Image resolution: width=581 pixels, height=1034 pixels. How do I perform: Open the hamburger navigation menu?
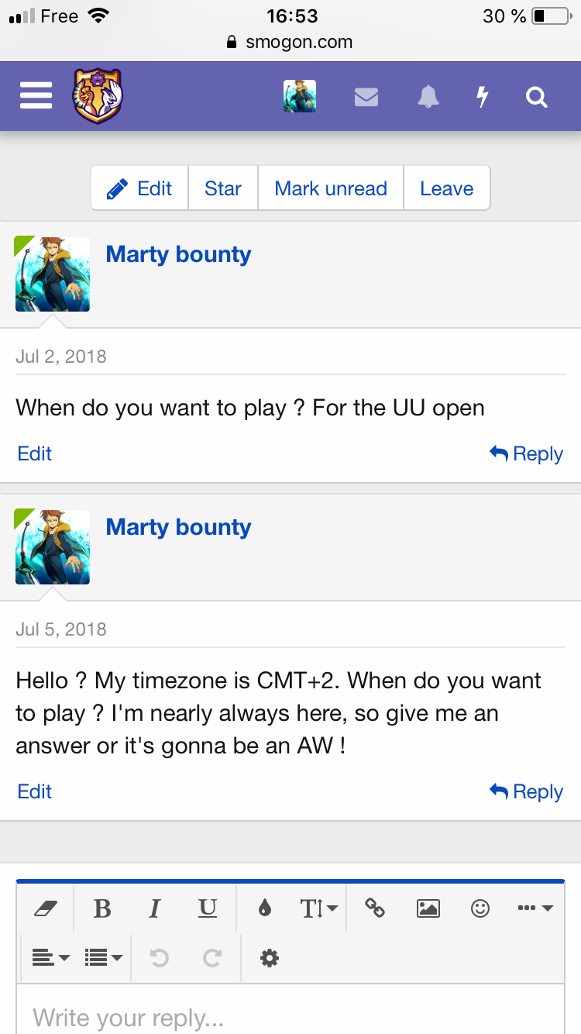tap(36, 96)
